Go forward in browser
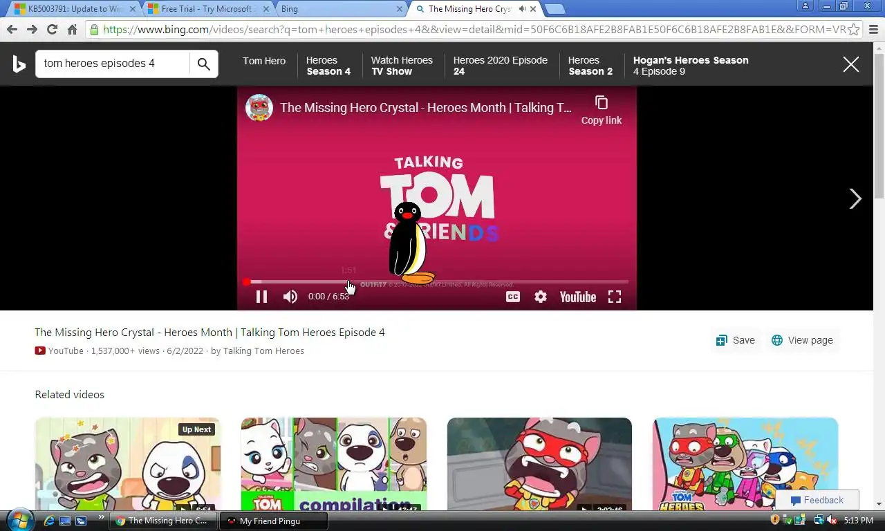This screenshot has height=531, width=885. [x=32, y=29]
